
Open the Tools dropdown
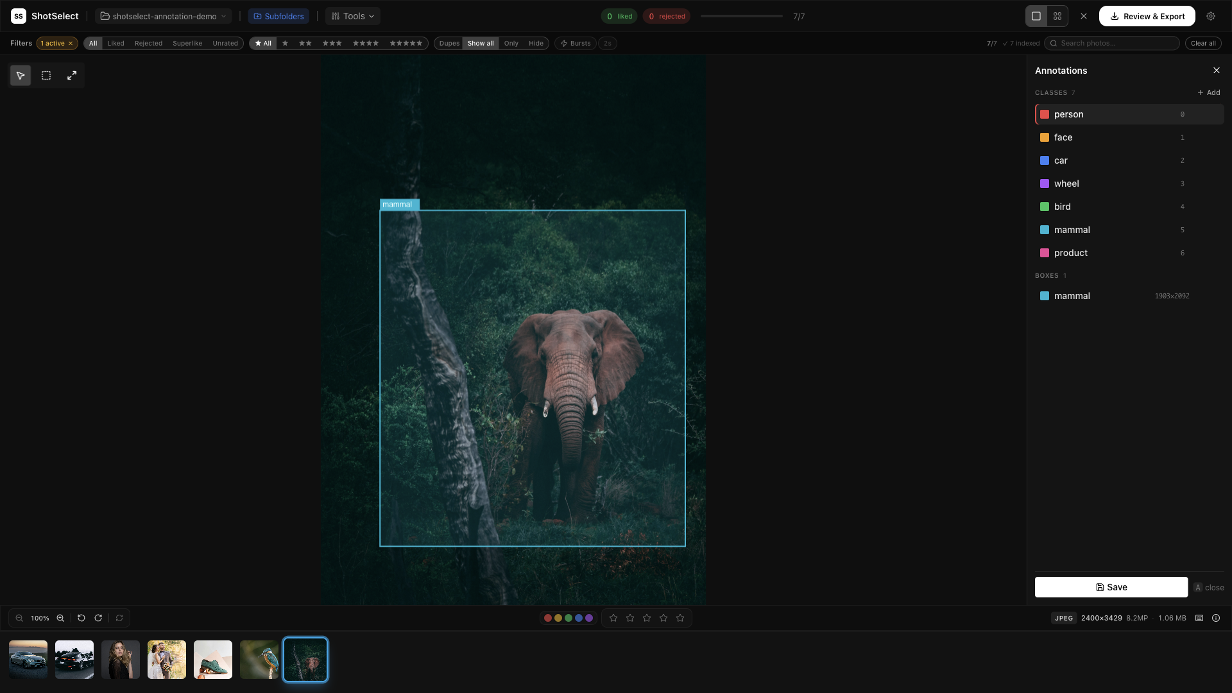coord(352,16)
